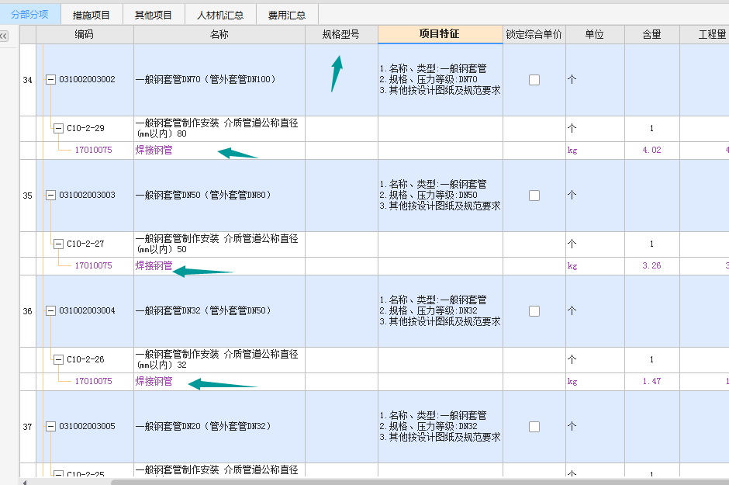The width and height of the screenshot is (729, 485).
Task: Click the scrollbar left arrow
Action: click(x=24, y=482)
